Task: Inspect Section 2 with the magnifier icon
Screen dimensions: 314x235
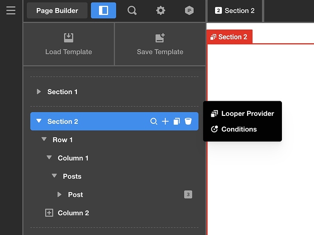Action: [154, 122]
